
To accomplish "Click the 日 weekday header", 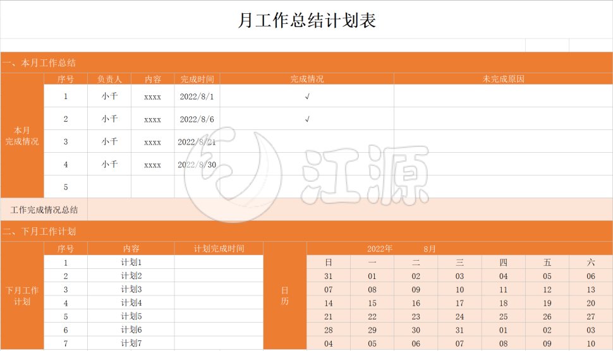I will 329,263.
